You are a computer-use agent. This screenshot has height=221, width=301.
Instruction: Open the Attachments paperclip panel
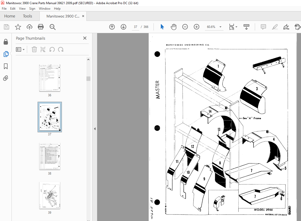tap(6, 78)
